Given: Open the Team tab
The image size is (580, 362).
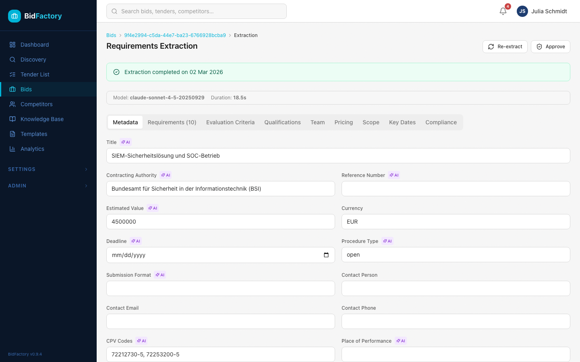Looking at the screenshot, I should (317, 122).
